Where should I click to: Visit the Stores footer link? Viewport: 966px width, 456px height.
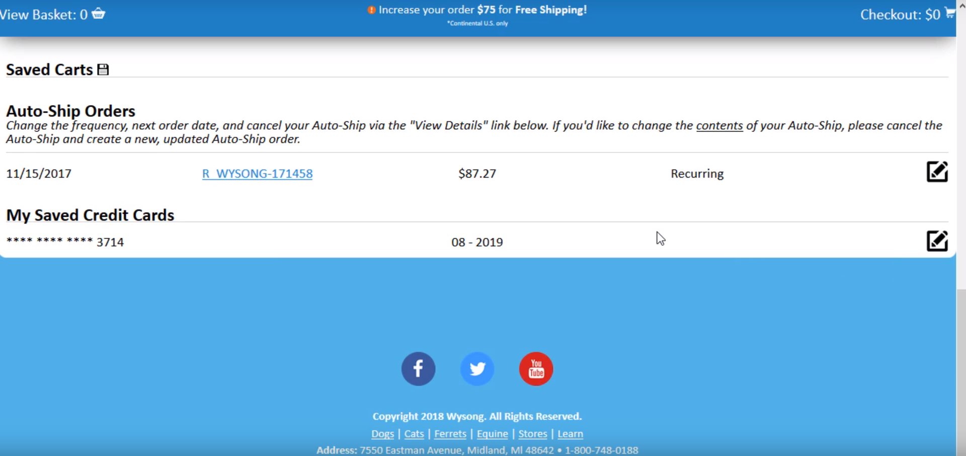533,433
